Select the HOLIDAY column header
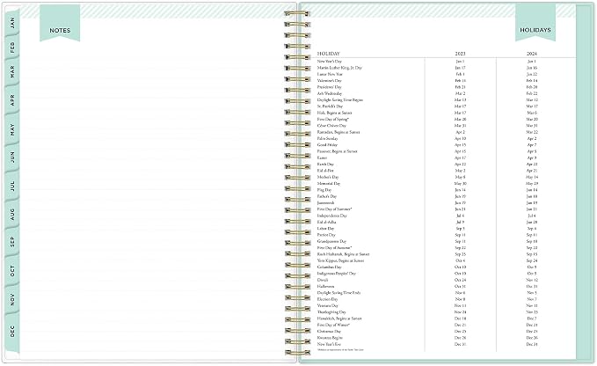597x366 pixels. coord(328,54)
